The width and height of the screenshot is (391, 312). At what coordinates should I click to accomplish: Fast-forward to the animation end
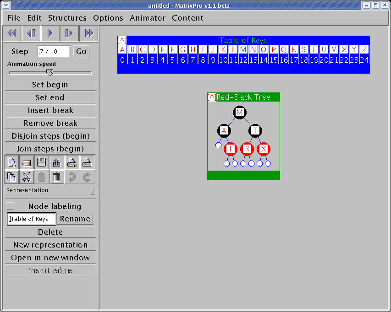(x=89, y=33)
